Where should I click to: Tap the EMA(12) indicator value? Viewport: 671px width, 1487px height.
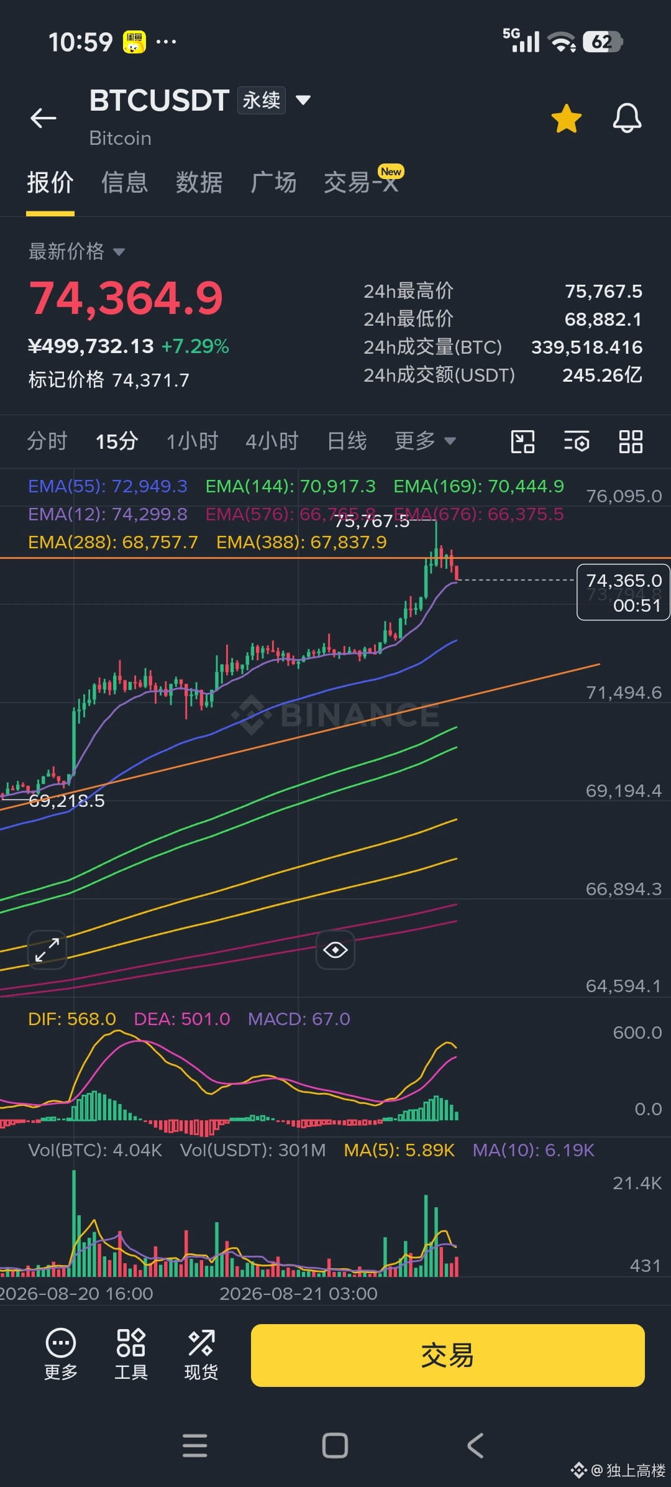107,514
